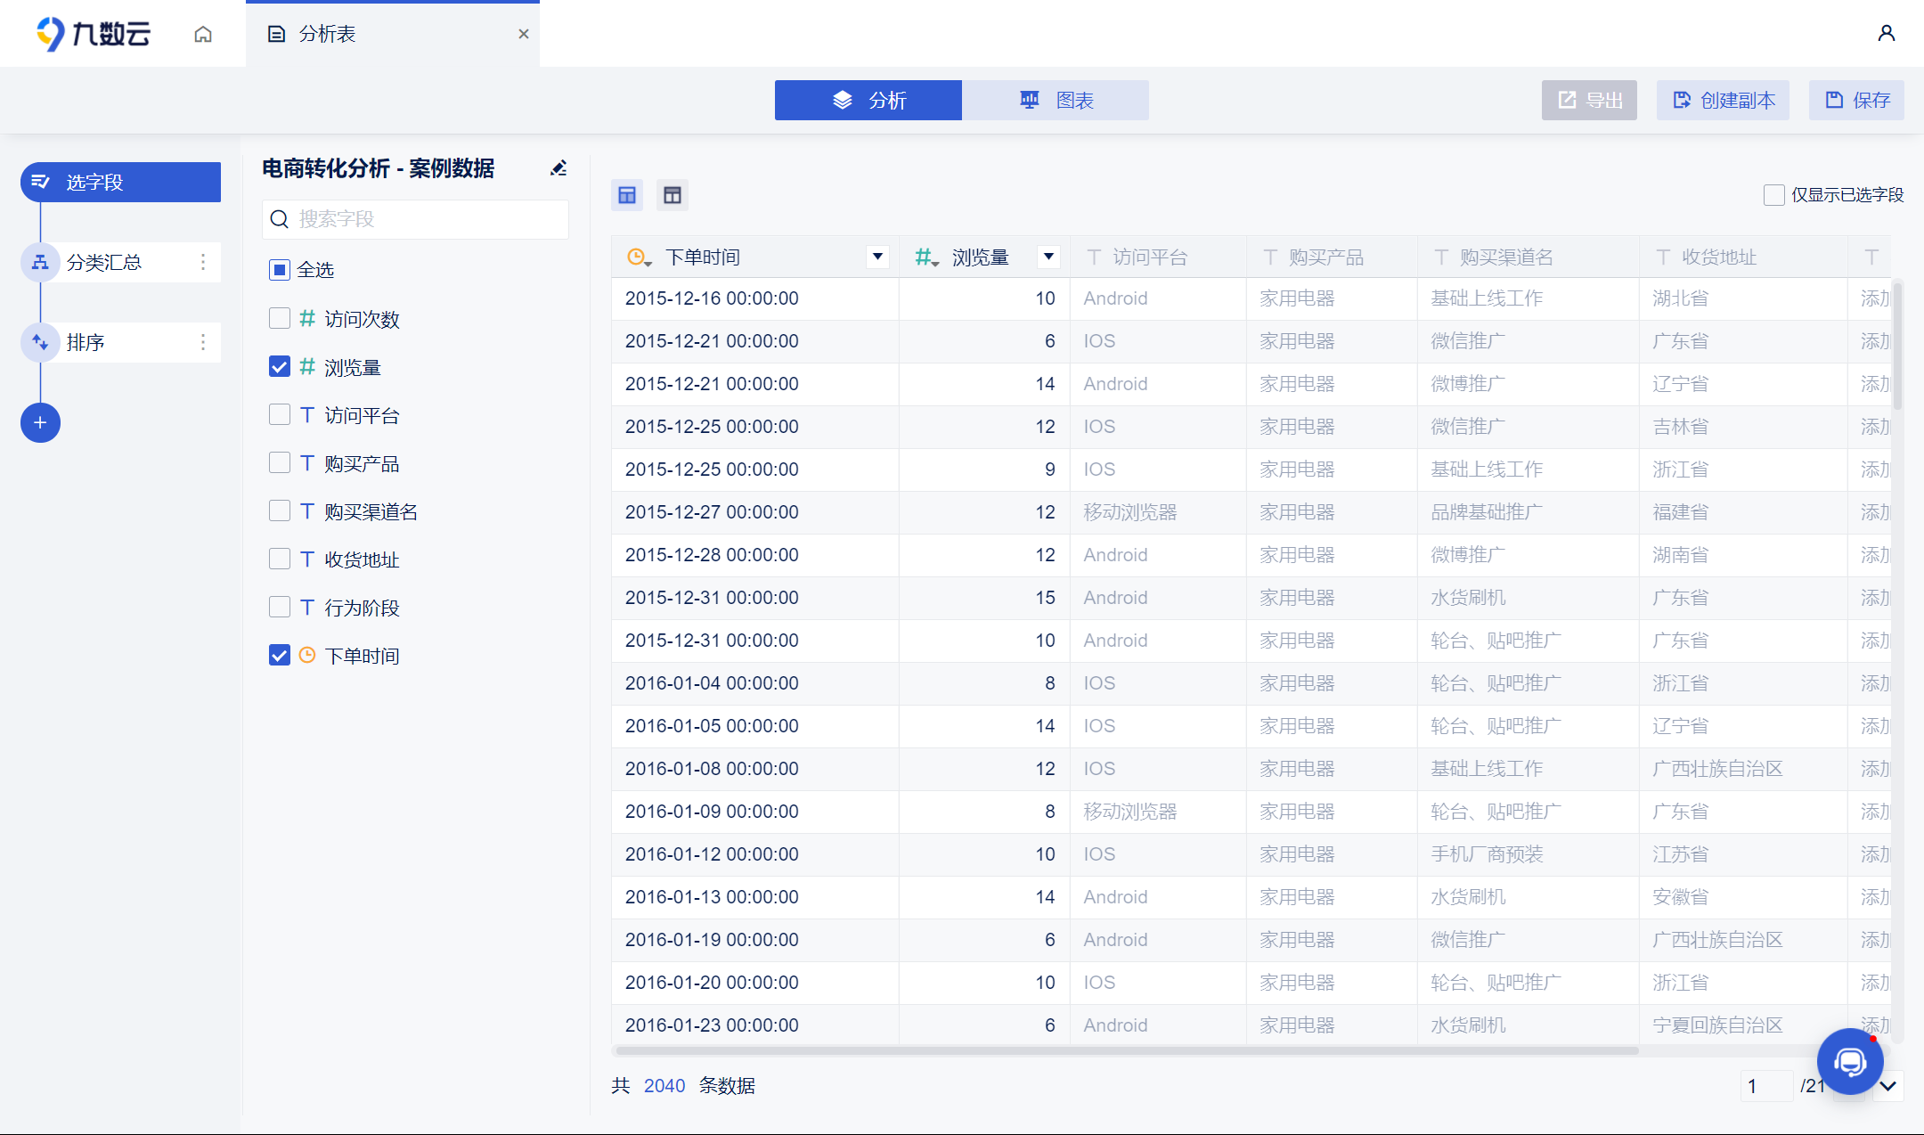Click the 保存 button

[1856, 101]
